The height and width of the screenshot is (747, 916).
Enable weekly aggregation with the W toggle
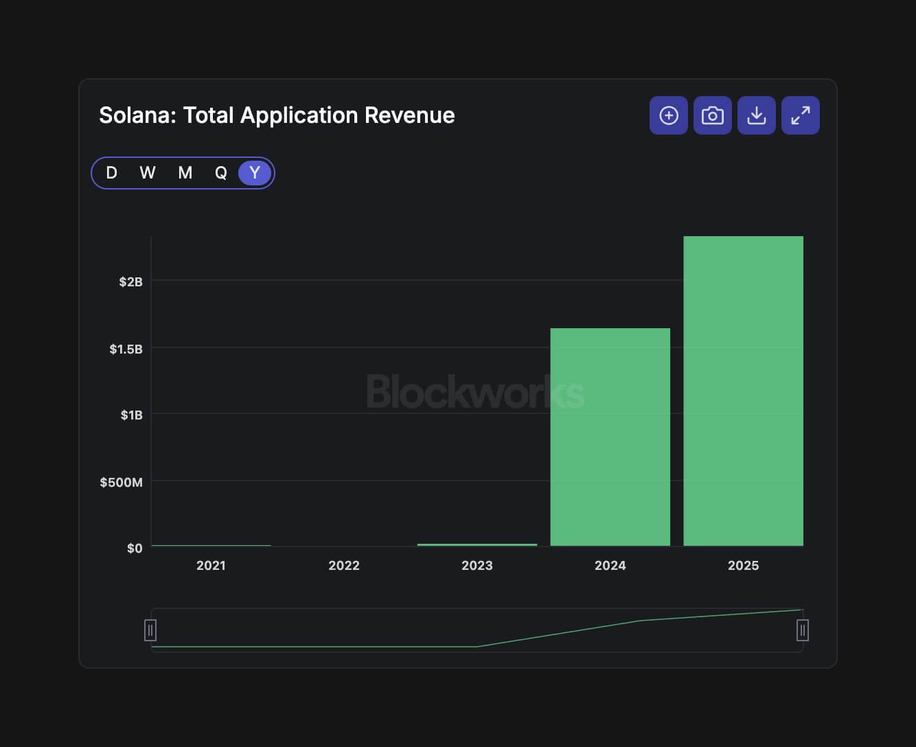point(147,172)
